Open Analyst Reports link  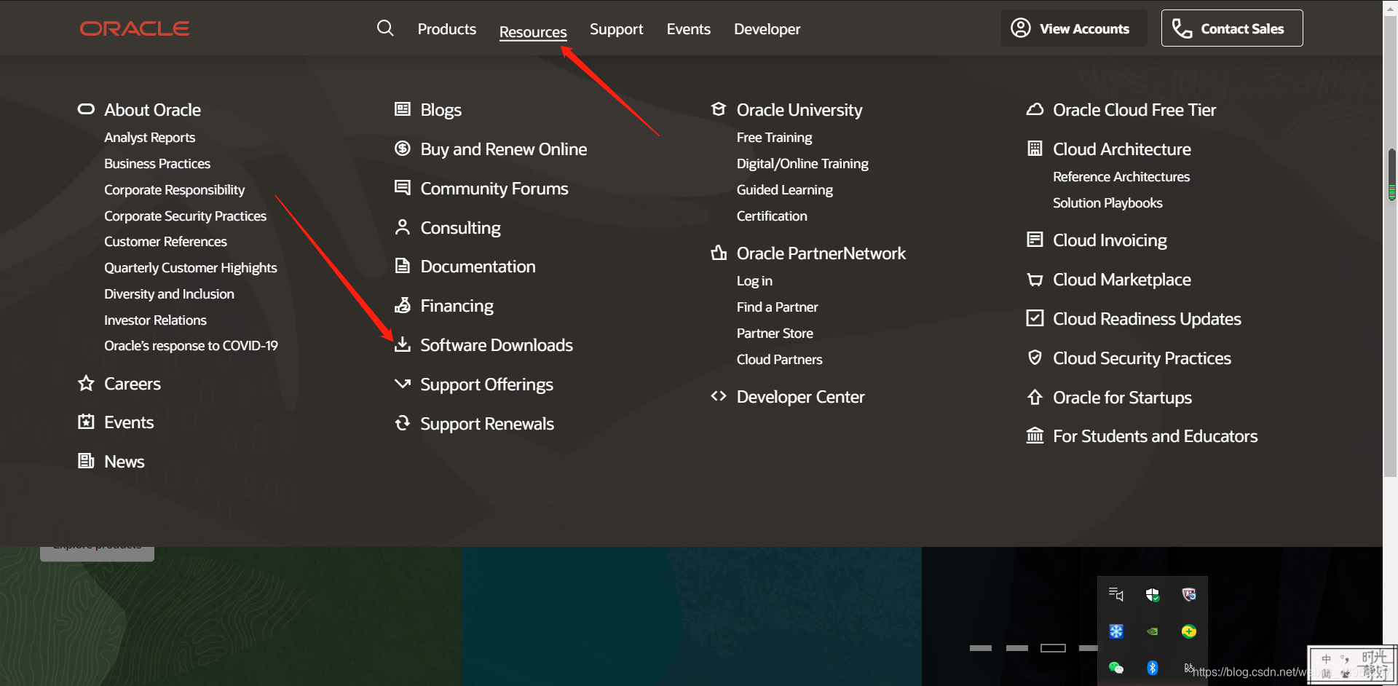(x=150, y=138)
